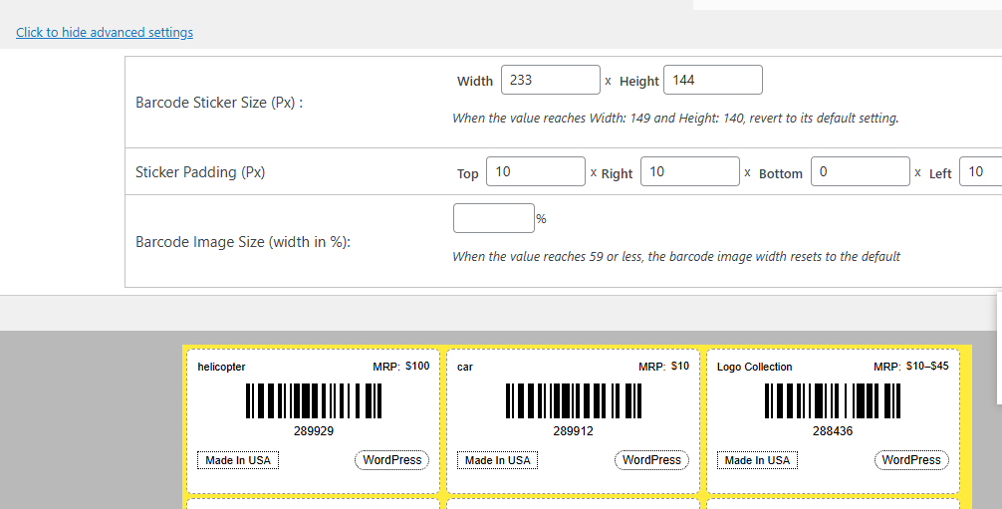Screen dimensions: 1002x509
Task: Click Made In USA on Logo Collection sticker
Action: [x=757, y=460]
